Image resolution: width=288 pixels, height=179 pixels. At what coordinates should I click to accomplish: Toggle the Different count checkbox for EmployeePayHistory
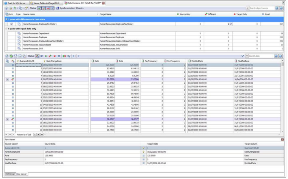pyautogui.click(x=231, y=24)
